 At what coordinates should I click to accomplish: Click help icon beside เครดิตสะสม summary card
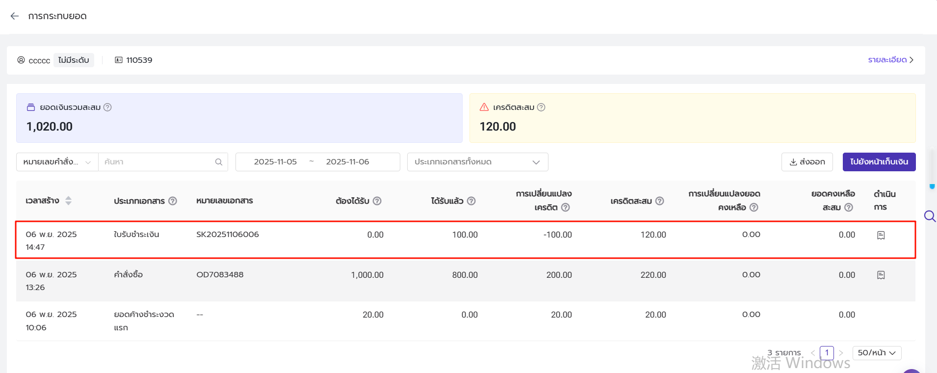tap(541, 107)
